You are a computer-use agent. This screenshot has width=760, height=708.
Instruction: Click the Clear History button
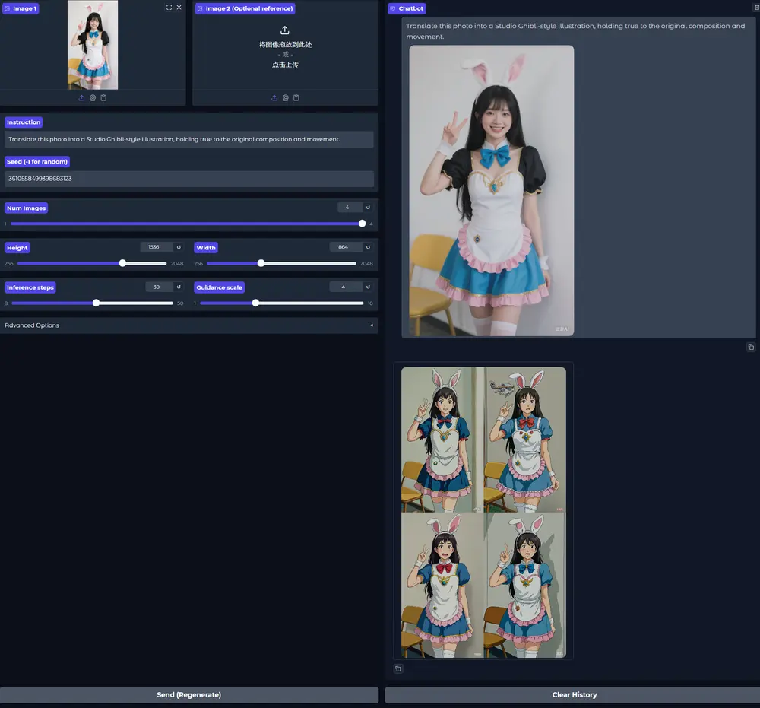574,695
